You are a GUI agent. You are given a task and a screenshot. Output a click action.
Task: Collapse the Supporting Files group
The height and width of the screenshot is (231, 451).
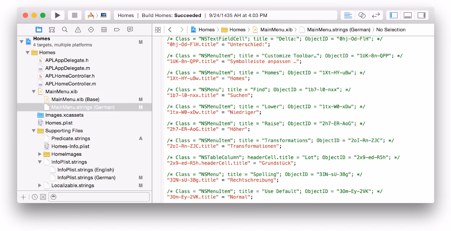tap(34, 131)
